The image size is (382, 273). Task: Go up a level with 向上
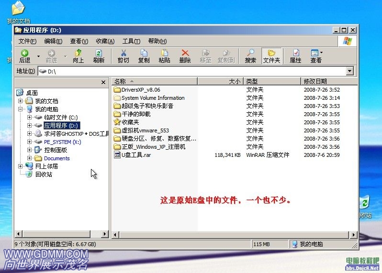78,56
